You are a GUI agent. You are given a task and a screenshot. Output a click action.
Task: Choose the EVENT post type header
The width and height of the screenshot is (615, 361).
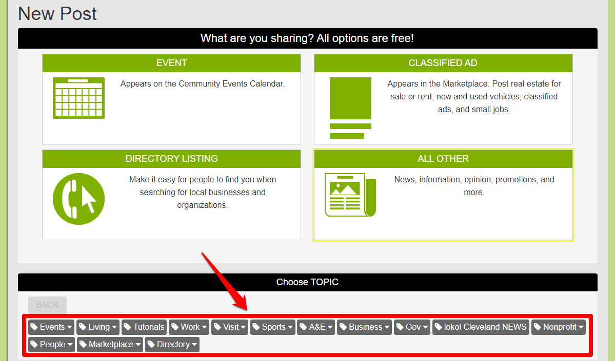(171, 63)
